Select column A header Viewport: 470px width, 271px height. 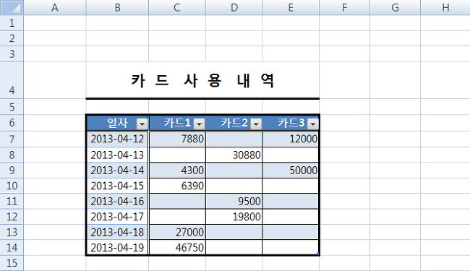coord(55,7)
